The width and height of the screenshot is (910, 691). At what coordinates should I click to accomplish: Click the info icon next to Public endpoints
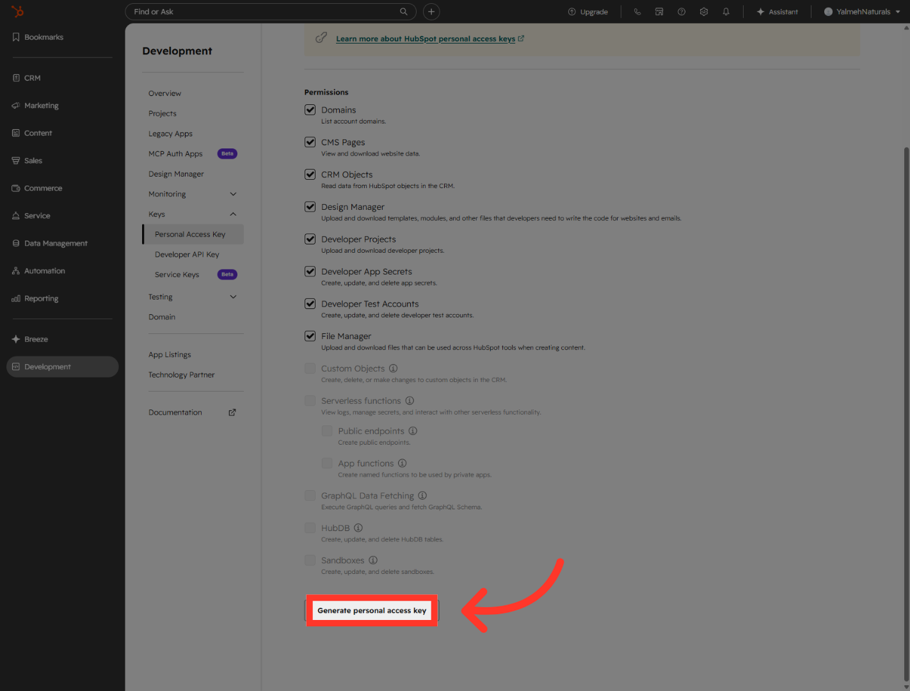413,431
